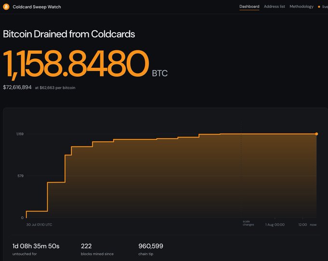This screenshot has width=328, height=261.
Task: Click the 12:00 axis label
Action: 303,225
